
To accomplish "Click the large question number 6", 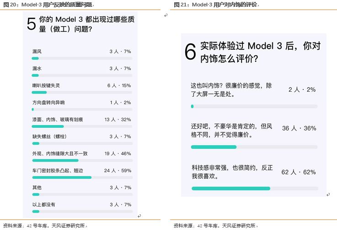I will point(190,52).
